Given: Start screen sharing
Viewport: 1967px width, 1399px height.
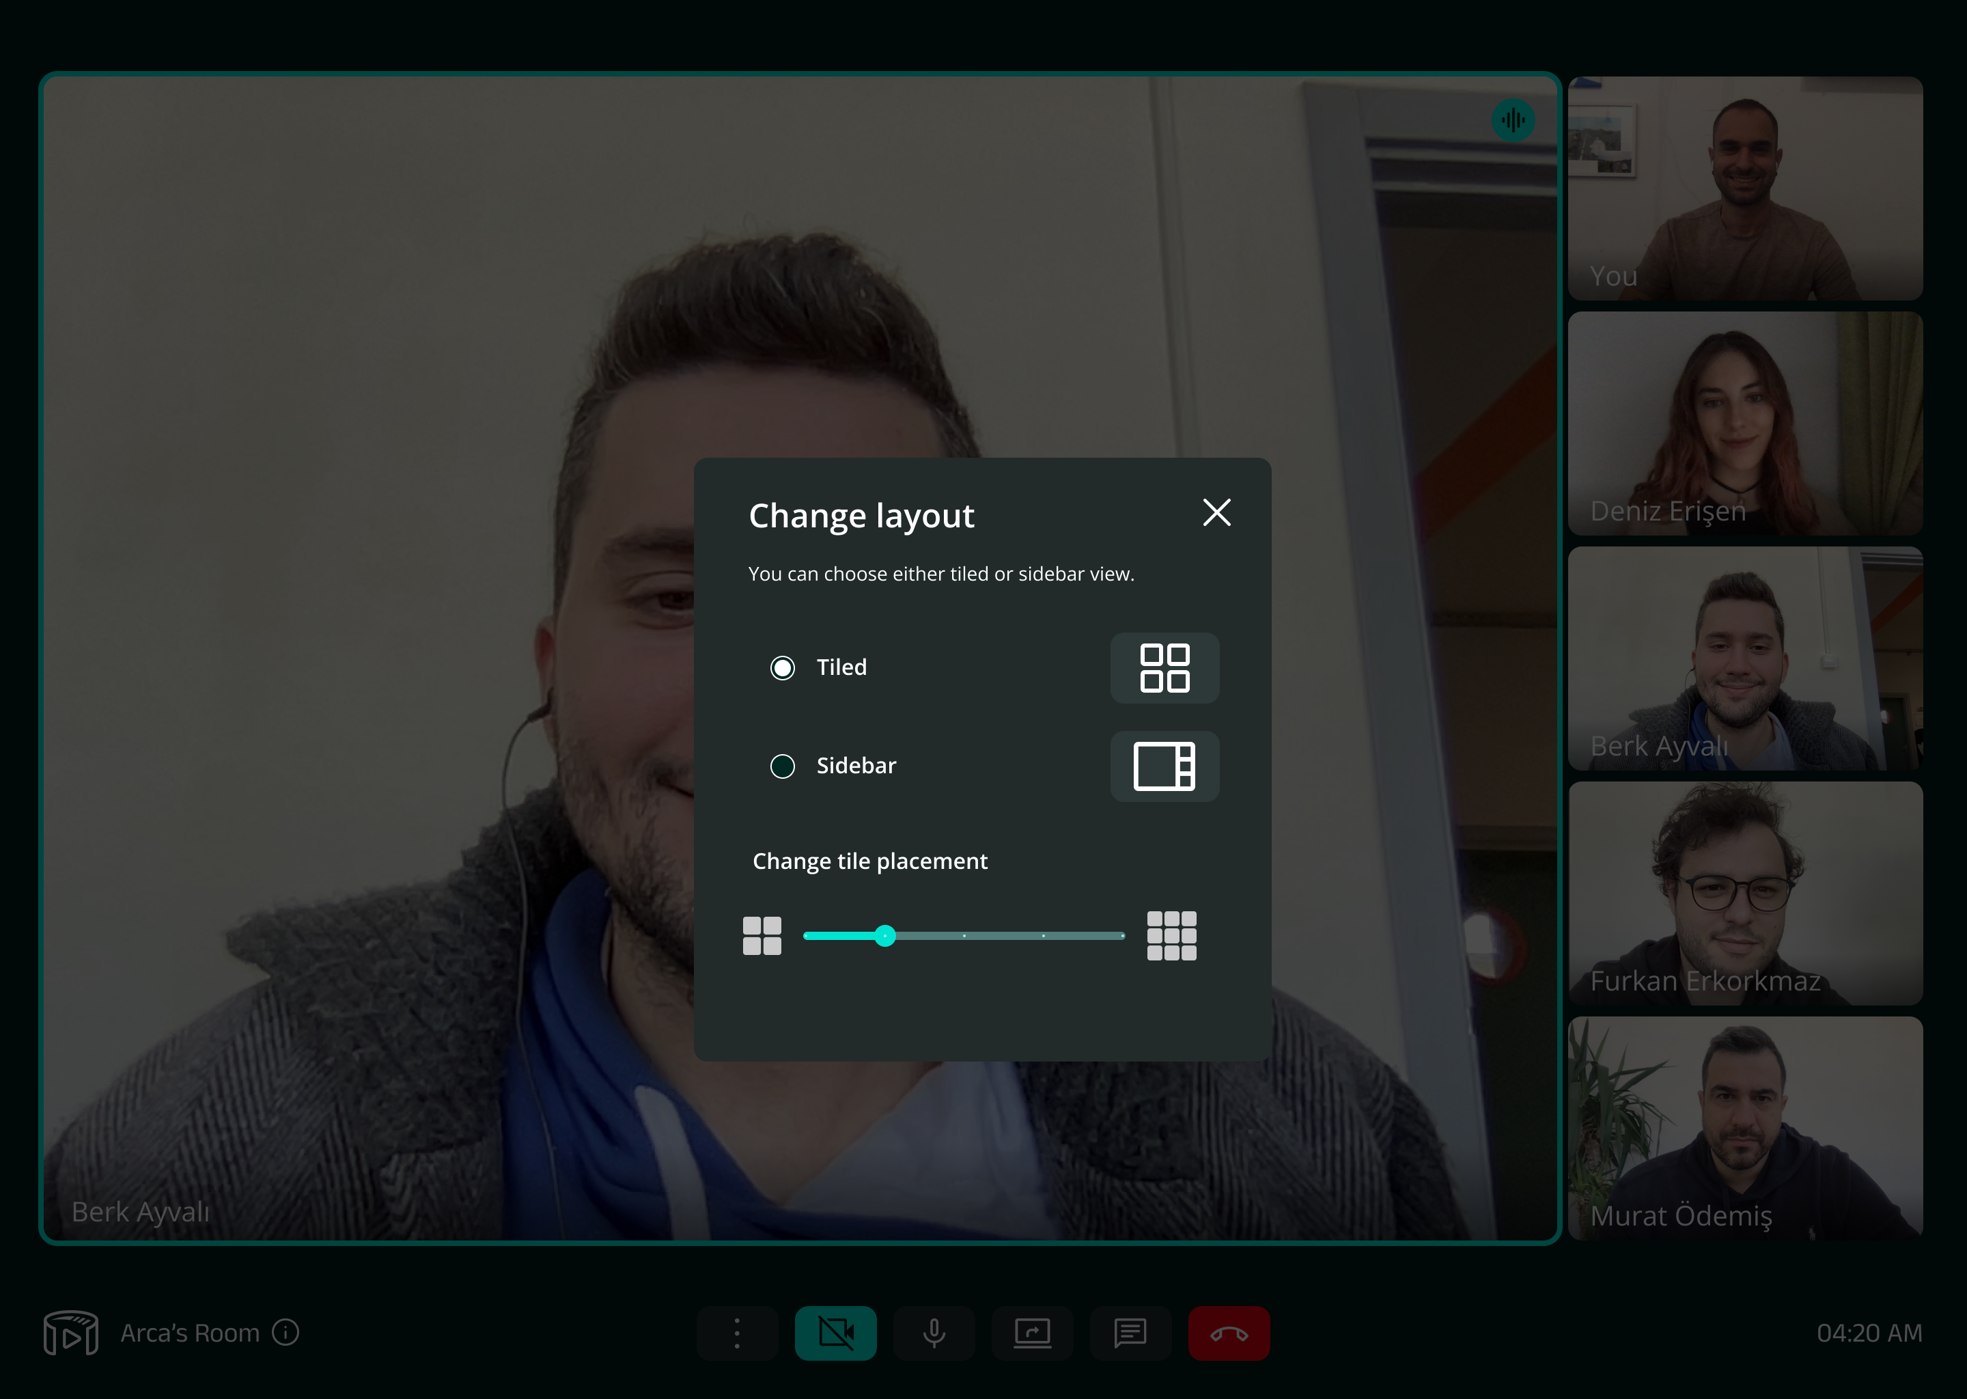Looking at the screenshot, I should pyautogui.click(x=1032, y=1333).
